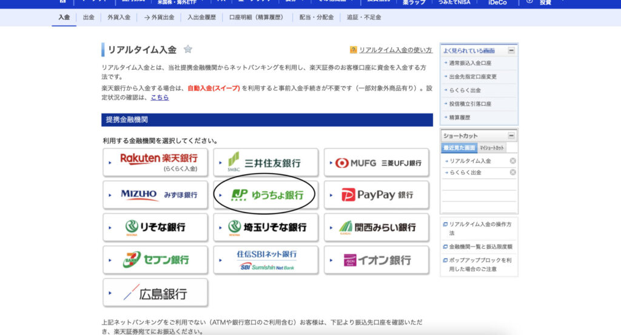Click the question mark help icon

click(x=353, y=50)
